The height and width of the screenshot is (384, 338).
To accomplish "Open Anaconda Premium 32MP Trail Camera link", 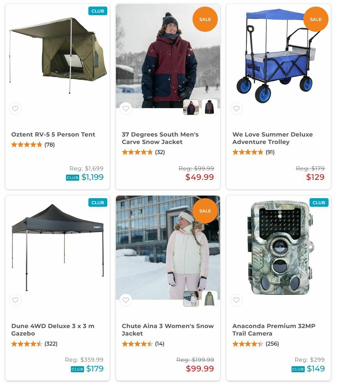I will point(274,330).
